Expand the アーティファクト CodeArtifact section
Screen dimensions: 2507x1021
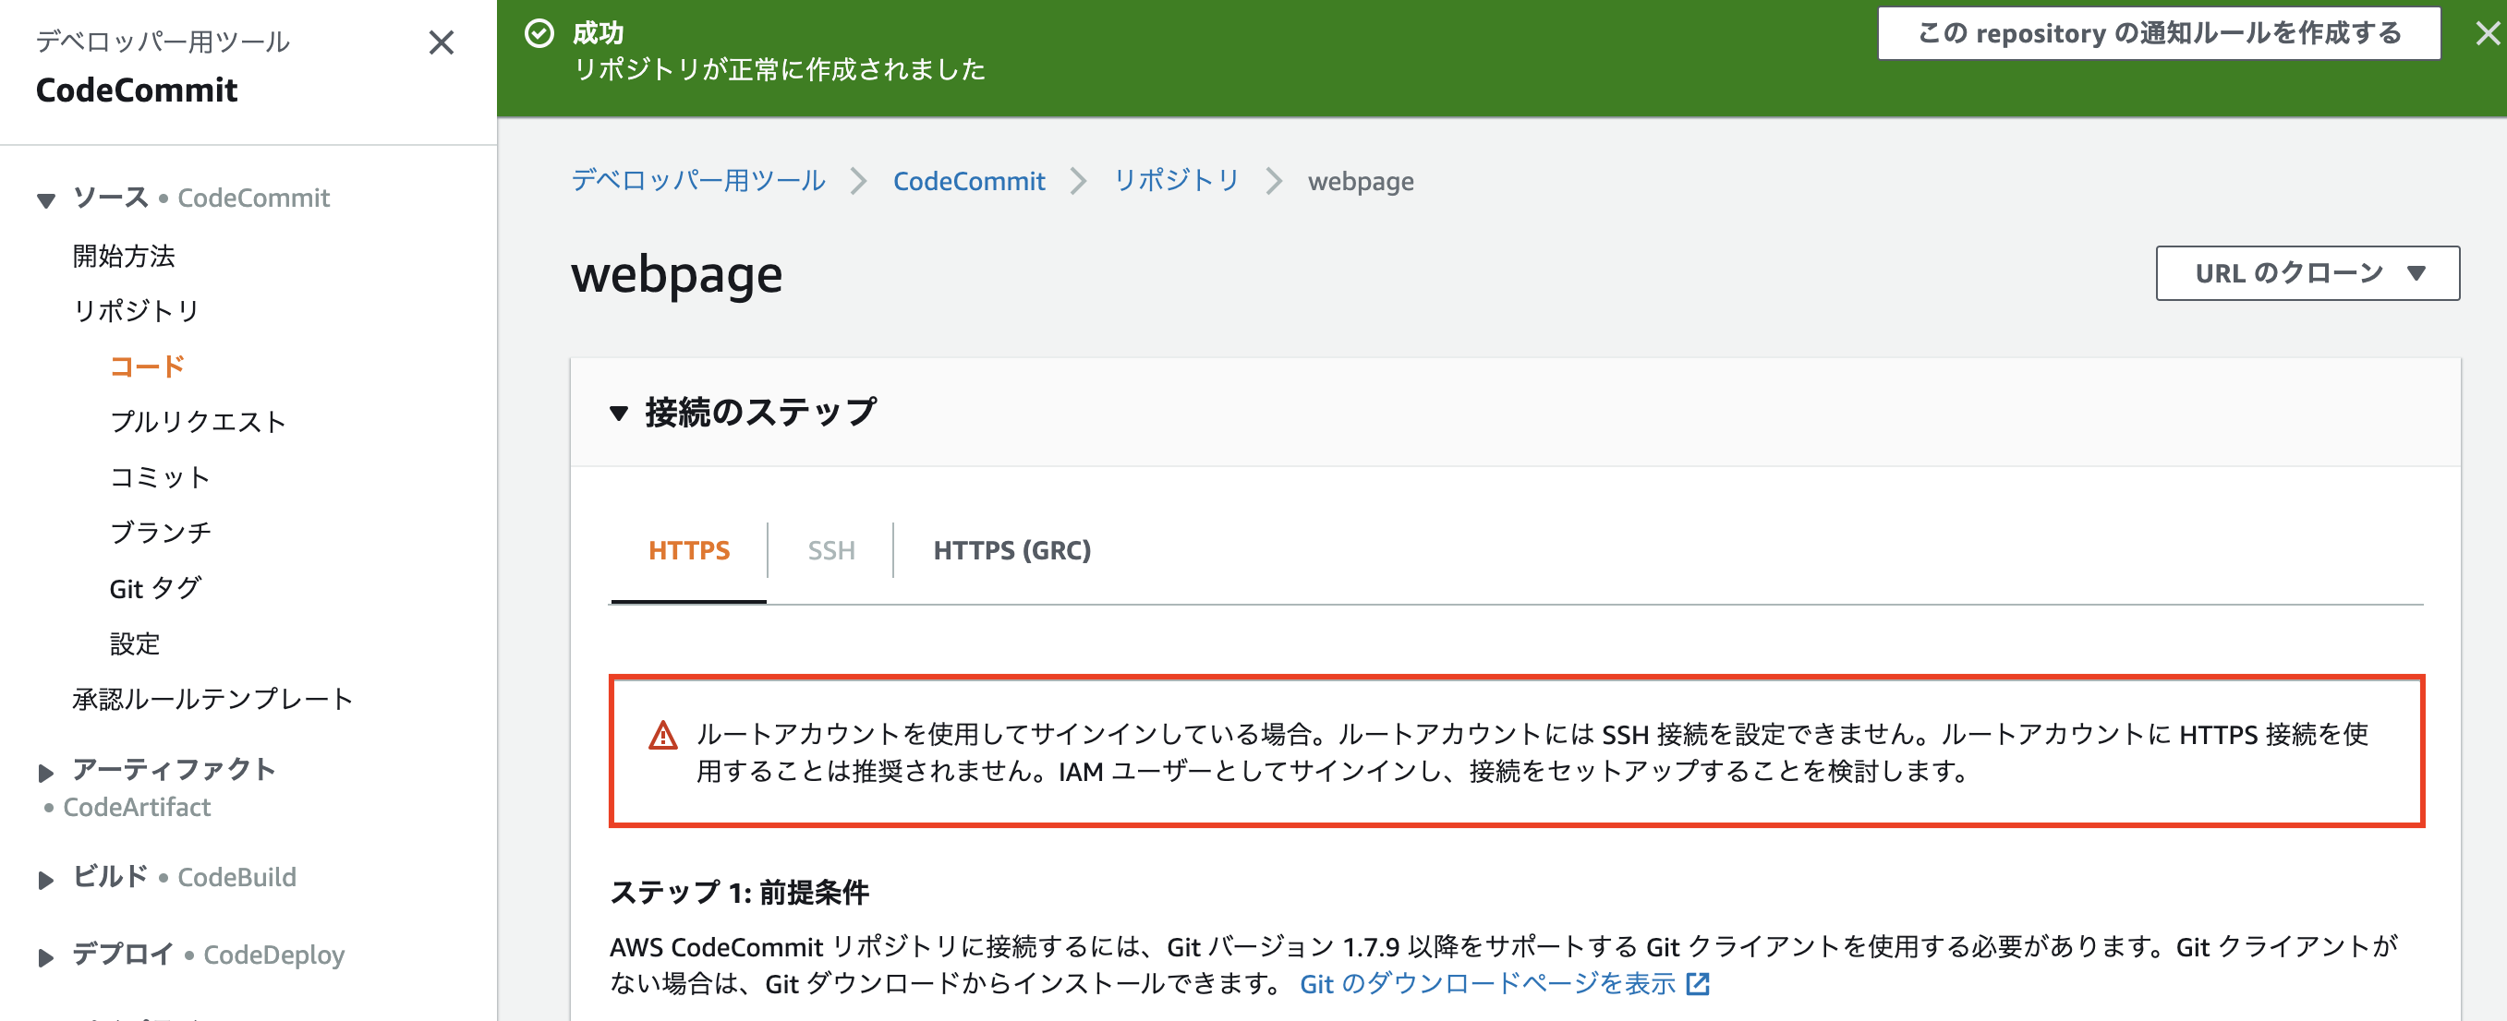[x=46, y=772]
